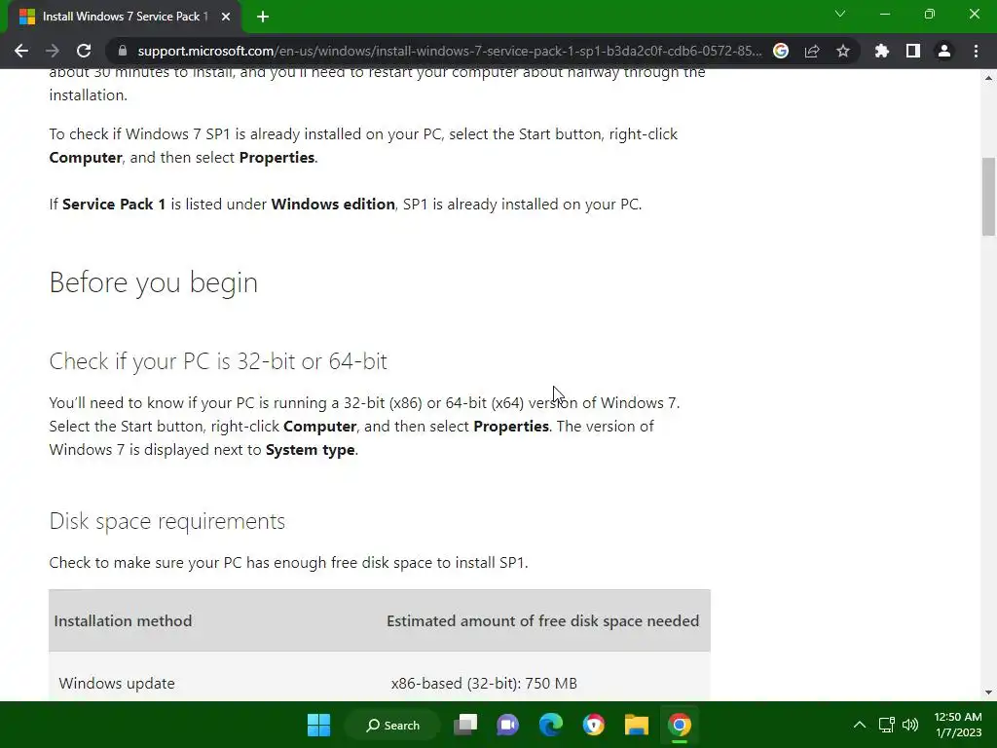Open the Brave browser taskbar icon
The height and width of the screenshot is (748, 997).
594,725
